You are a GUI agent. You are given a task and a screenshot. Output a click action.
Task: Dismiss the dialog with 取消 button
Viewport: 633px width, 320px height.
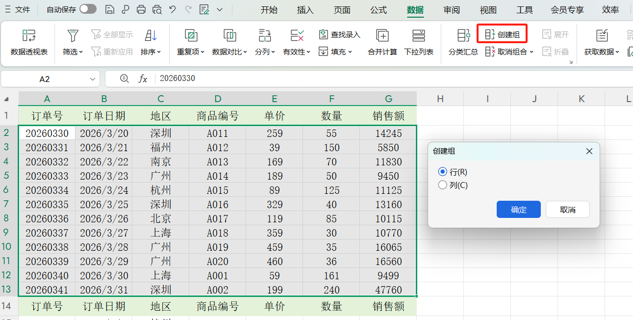click(x=567, y=209)
